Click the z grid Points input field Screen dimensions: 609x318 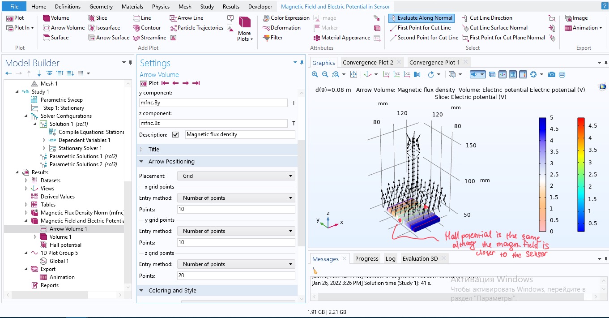coord(236,276)
